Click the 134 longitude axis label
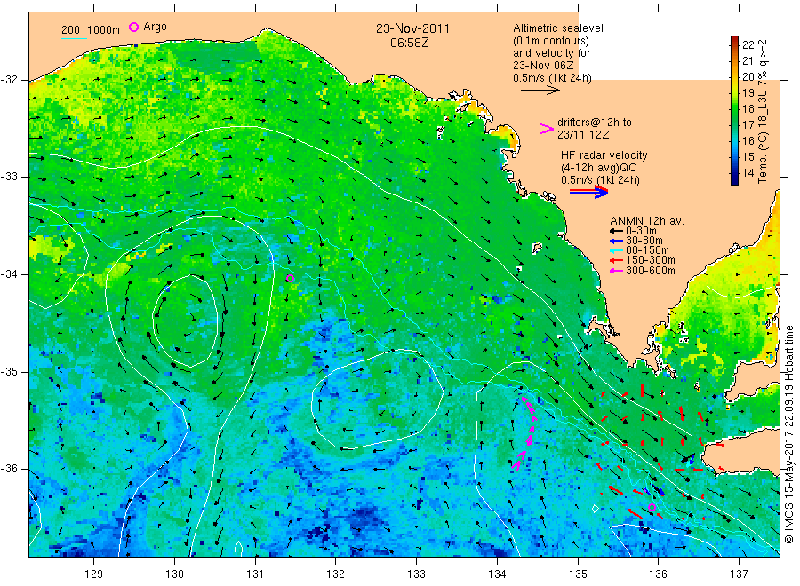Viewport: 800px width, 586px height. pyautogui.click(x=497, y=574)
